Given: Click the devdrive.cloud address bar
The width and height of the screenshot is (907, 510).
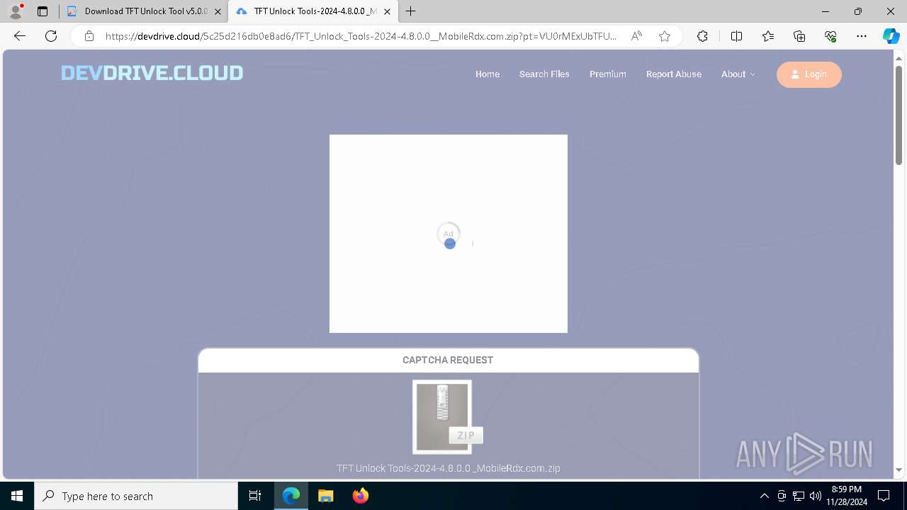Looking at the screenshot, I should (x=361, y=36).
